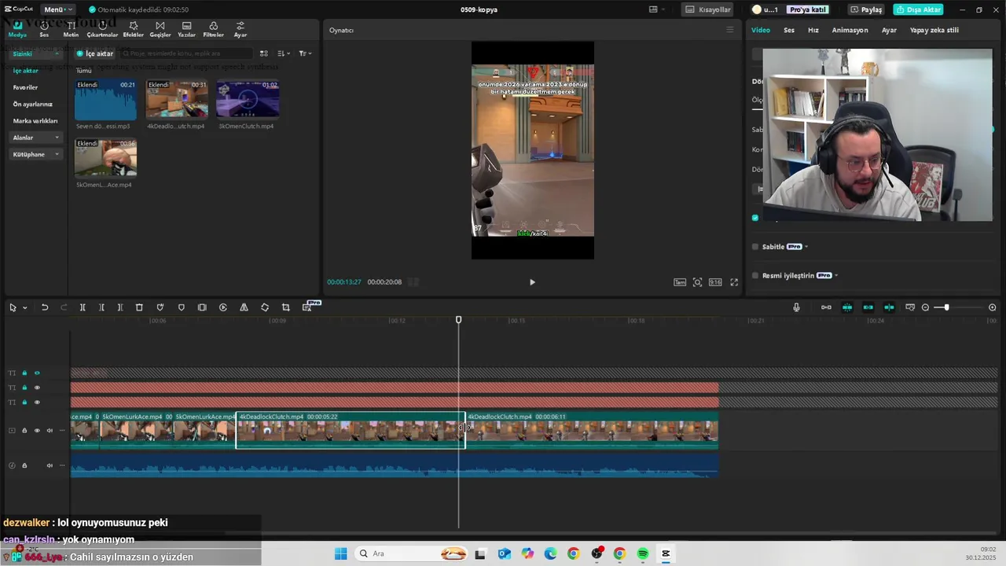Image resolution: width=1006 pixels, height=566 pixels.
Task: Open the media sort options dropdown
Action: tap(285, 53)
